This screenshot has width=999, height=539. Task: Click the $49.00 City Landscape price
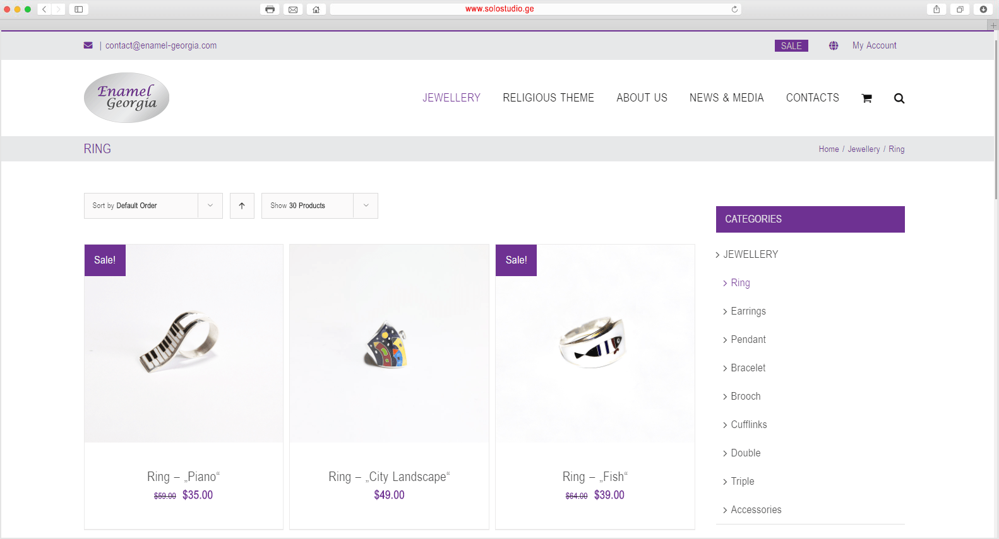389,495
